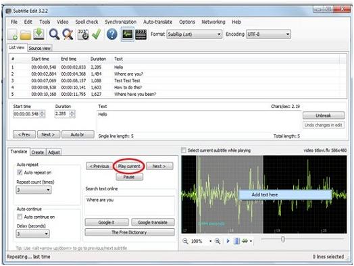This screenshot has height=266, width=354.
Task: Adjust the Start time spinner arrows
Action: pos(42,114)
